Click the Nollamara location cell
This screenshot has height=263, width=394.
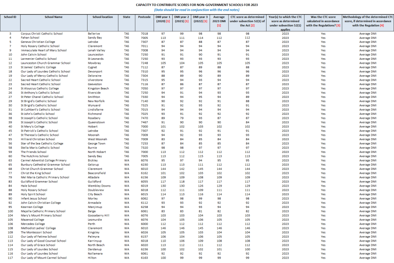pos(95,253)
